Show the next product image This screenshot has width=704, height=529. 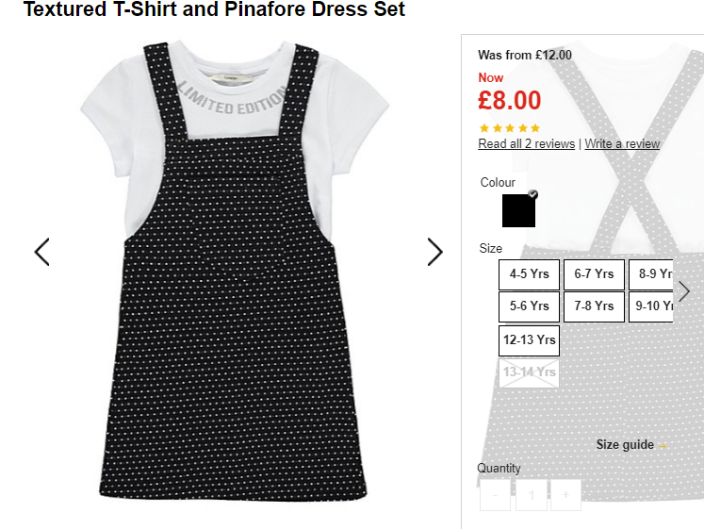pos(434,252)
